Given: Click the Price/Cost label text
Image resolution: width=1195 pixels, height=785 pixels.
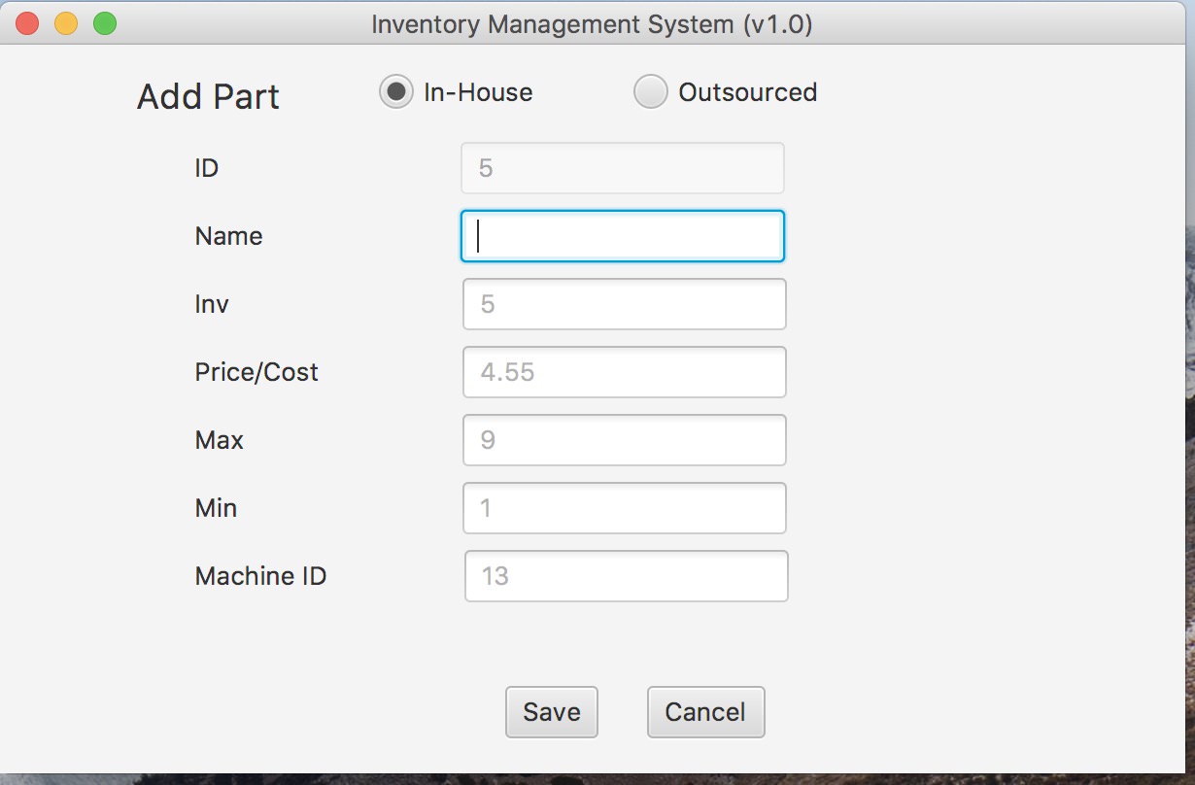Looking at the screenshot, I should 256,372.
